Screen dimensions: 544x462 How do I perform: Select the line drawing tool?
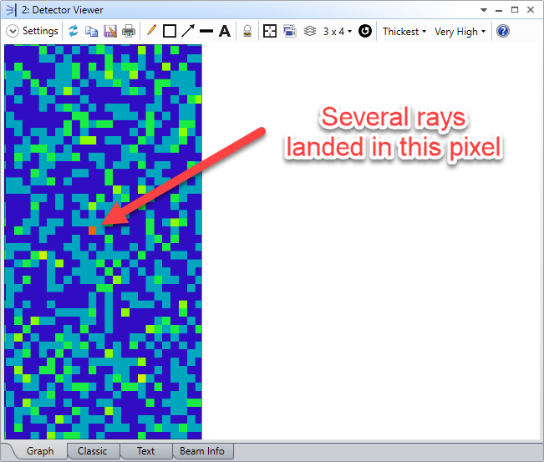[x=206, y=31]
